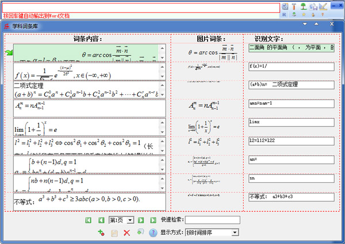Click the 显示方式 label
The image size is (345, 244).
pos(171,232)
